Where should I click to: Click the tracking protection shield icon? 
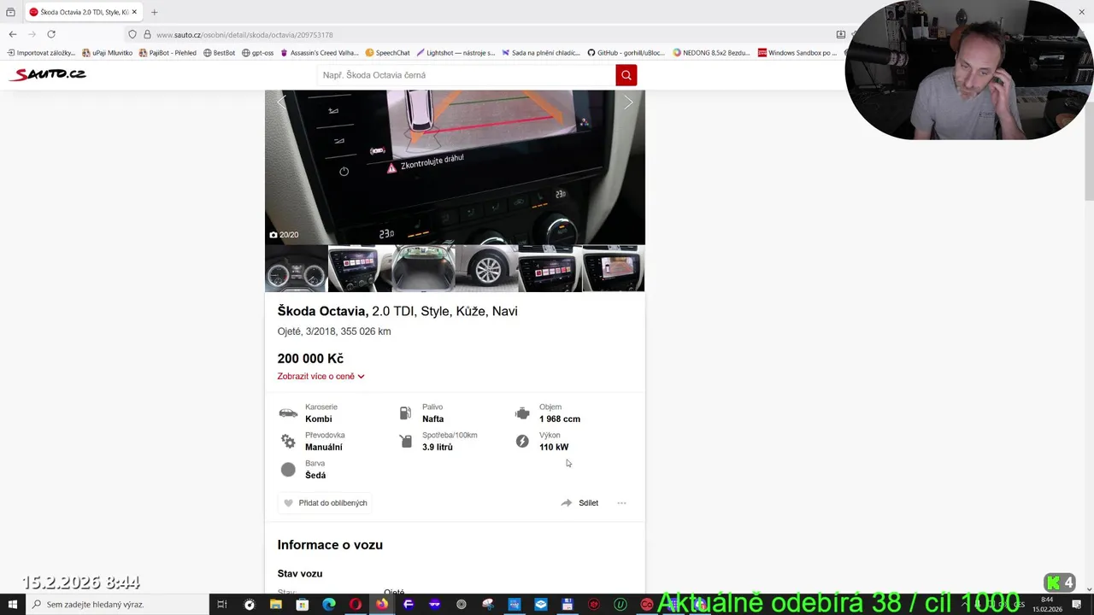pyautogui.click(x=132, y=35)
